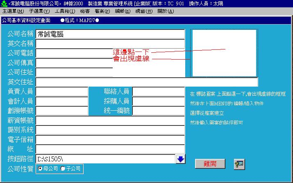Open the 編輯 menu

[123, 11]
